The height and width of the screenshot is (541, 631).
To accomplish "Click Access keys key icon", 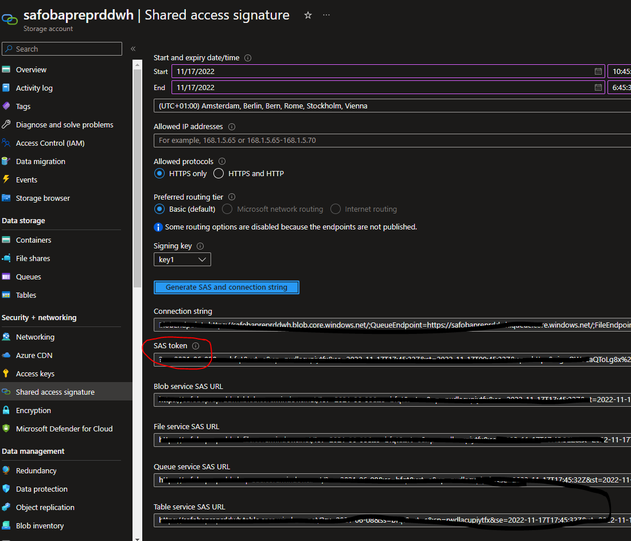I will pyautogui.click(x=6, y=373).
